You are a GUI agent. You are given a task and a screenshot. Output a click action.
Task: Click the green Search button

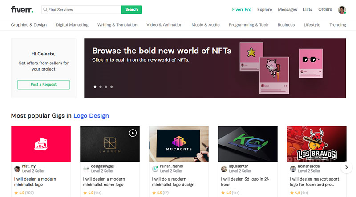point(131,9)
